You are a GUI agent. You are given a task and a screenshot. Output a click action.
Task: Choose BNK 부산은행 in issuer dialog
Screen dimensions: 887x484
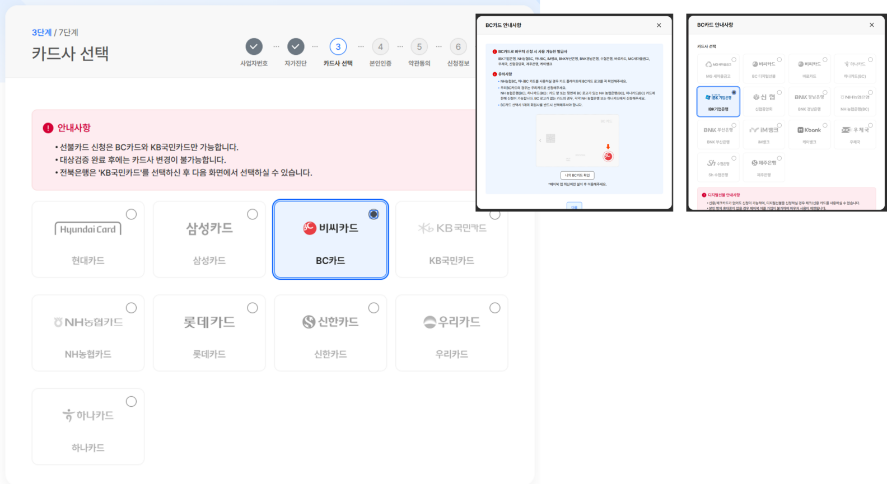pos(718,135)
